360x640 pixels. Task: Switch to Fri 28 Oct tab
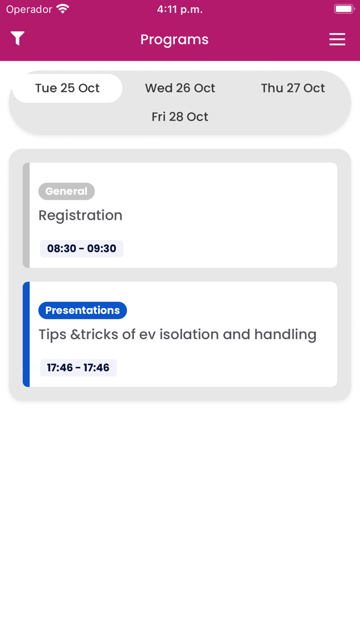(180, 117)
